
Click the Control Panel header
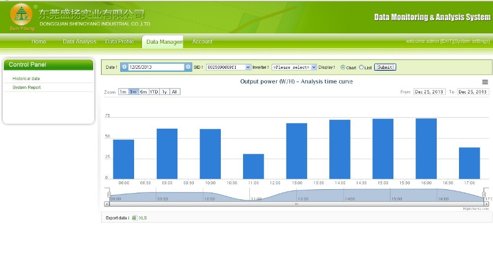(x=48, y=64)
